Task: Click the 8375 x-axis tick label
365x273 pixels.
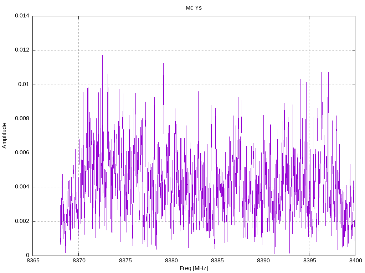Action: pyautogui.click(x=125, y=261)
